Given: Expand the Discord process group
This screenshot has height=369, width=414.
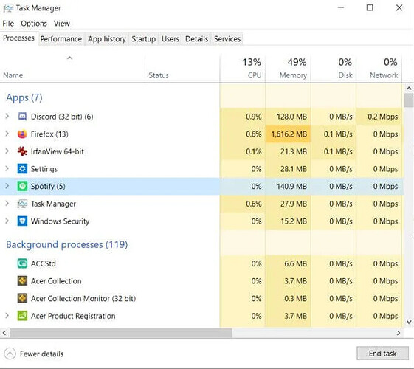Looking at the screenshot, I should 7,116.
